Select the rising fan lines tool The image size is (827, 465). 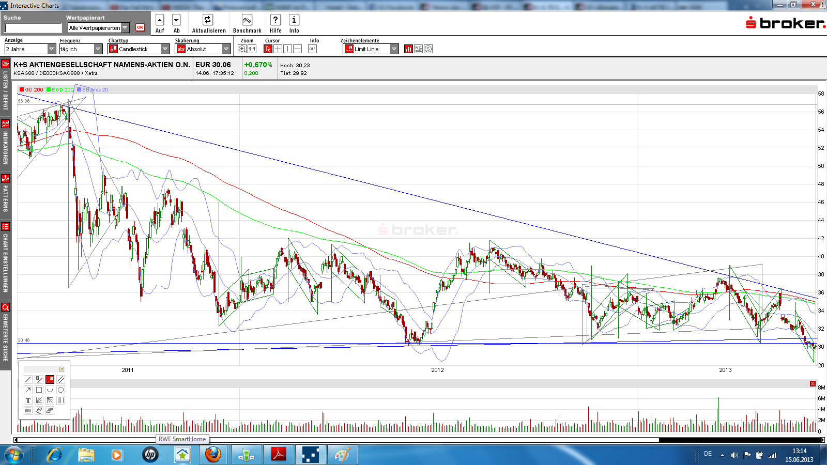[39, 400]
